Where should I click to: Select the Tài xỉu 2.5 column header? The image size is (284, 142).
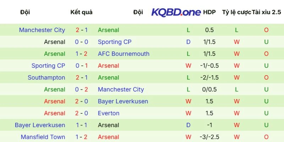266,12
